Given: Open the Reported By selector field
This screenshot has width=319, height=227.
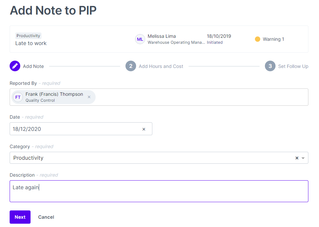Looking at the screenshot, I should point(199,97).
